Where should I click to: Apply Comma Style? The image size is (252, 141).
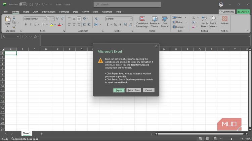[120, 25]
